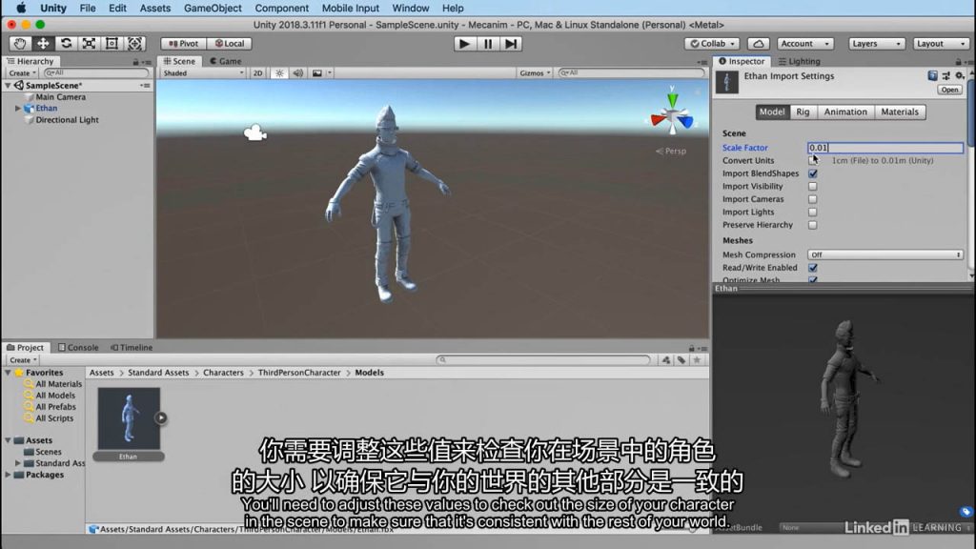Select the Hand tool in the toolbar
Screen dimensions: 976x549
click(20, 44)
